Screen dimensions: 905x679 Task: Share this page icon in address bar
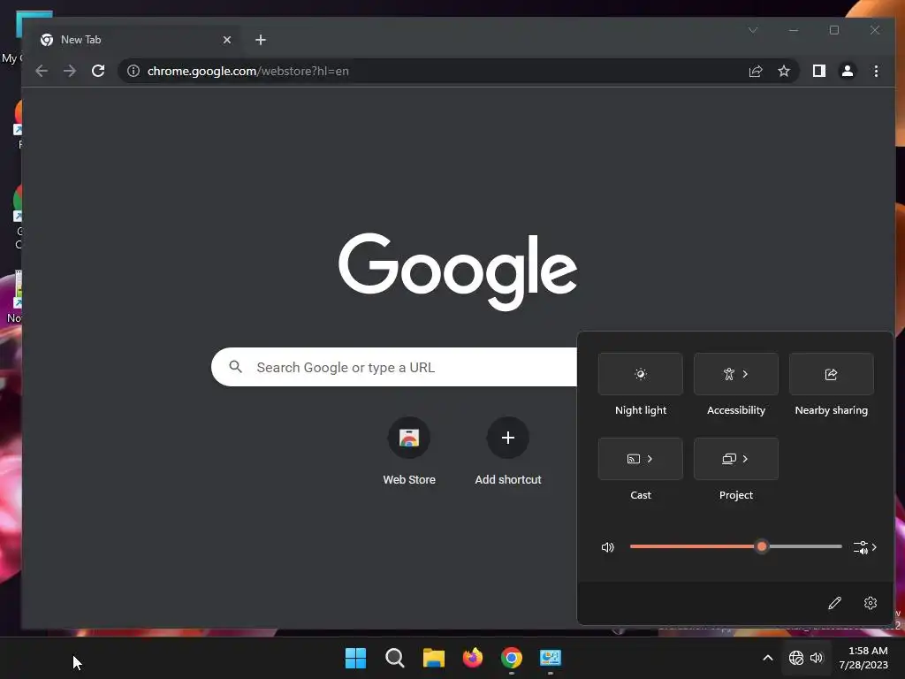click(756, 71)
